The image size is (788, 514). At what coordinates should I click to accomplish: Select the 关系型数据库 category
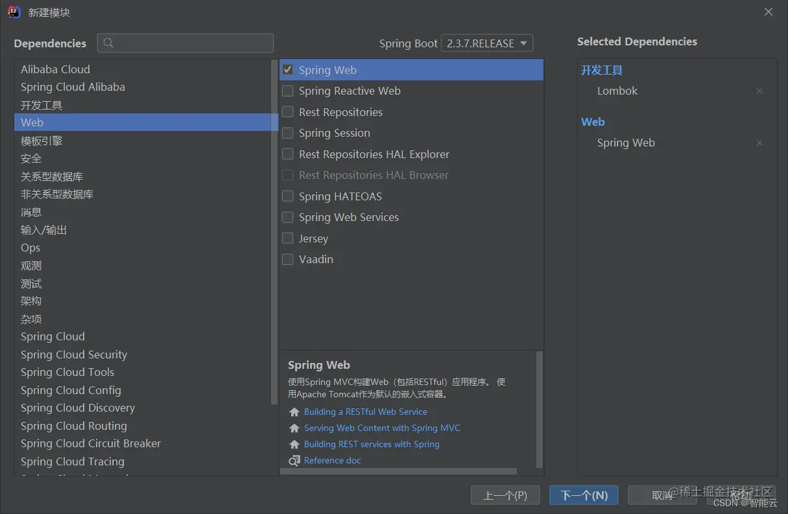tap(143, 176)
